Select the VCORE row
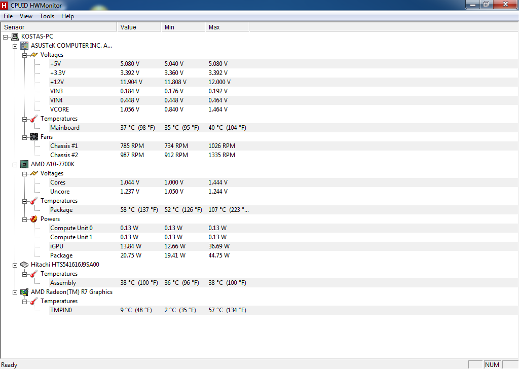This screenshot has height=369, width=519. pos(284,109)
